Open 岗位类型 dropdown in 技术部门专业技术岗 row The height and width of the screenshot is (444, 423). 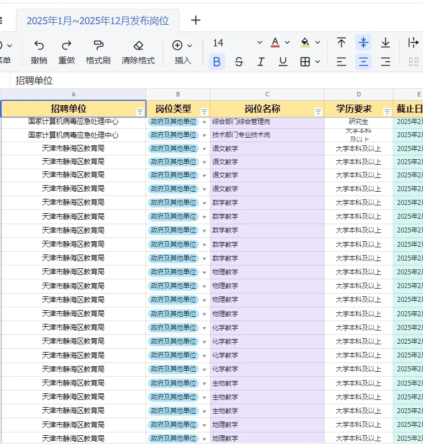pos(204,136)
